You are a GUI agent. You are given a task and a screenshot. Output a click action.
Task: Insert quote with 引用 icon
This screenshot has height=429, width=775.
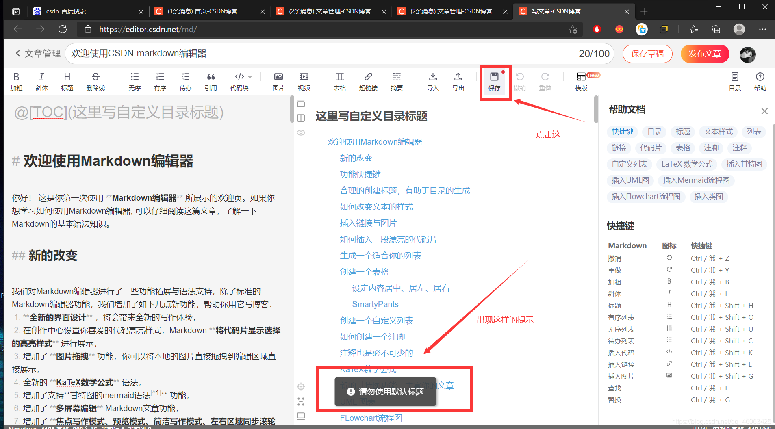click(x=211, y=81)
